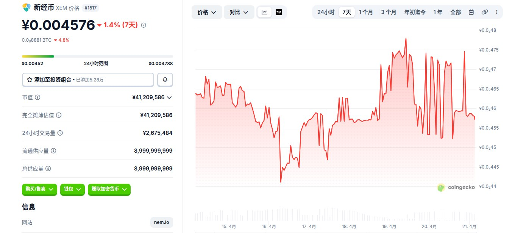Viewport: 515px width, 233px height.
Task: Click the 0.0₈8881 BTC price text
Action: click(36, 40)
